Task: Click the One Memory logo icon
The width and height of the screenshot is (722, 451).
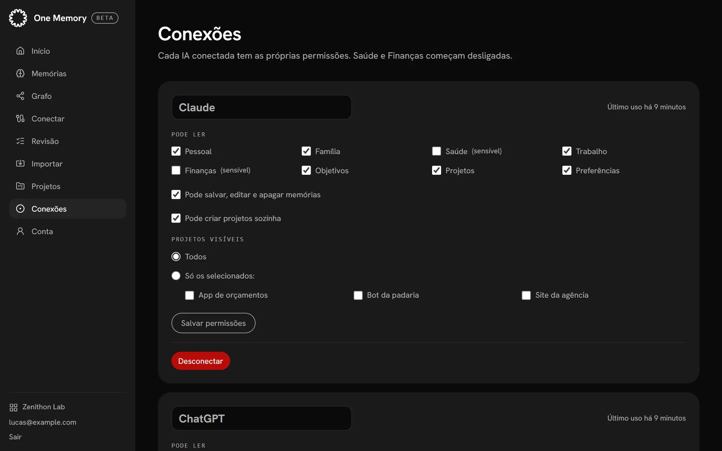Action: coord(18,18)
